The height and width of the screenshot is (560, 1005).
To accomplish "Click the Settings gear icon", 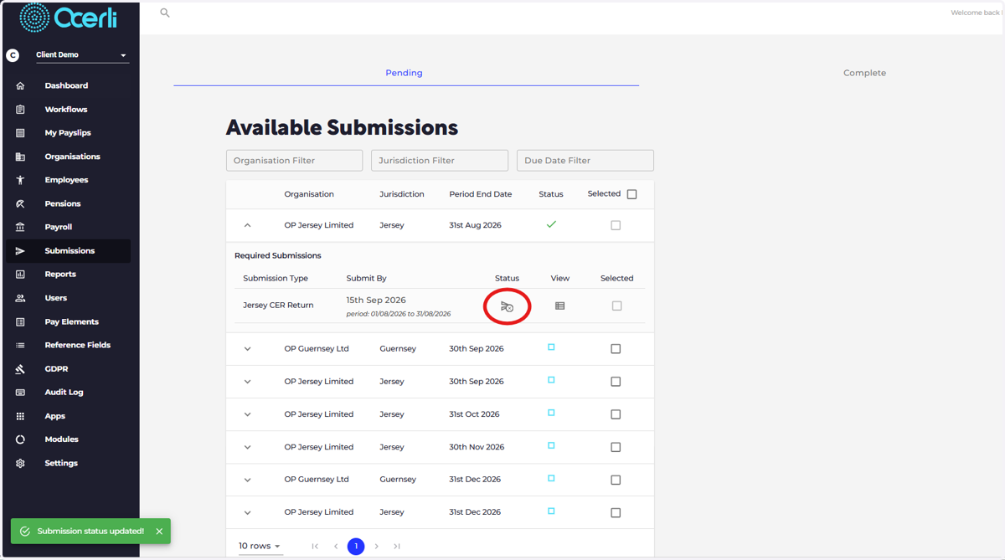I will coord(20,463).
